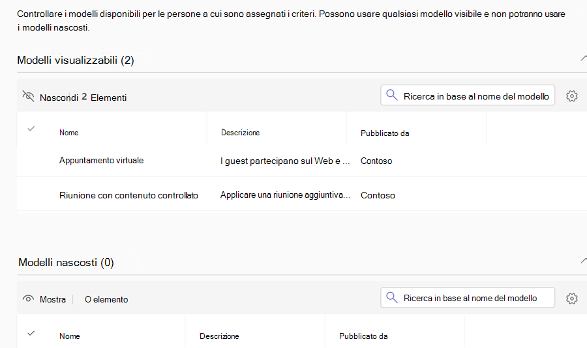Screen dimensions: 587x348
Task: Open settings gear for Modelli visualizzabili table
Action: (571, 96)
